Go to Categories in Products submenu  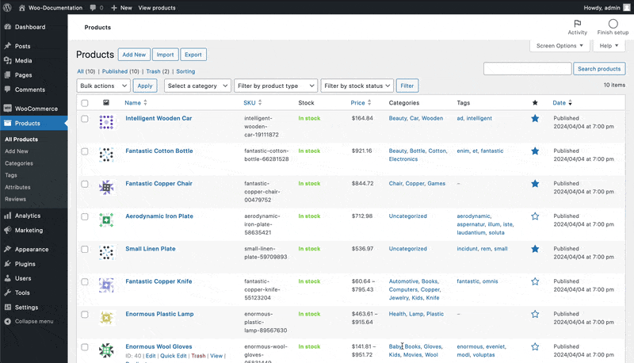(x=19, y=163)
